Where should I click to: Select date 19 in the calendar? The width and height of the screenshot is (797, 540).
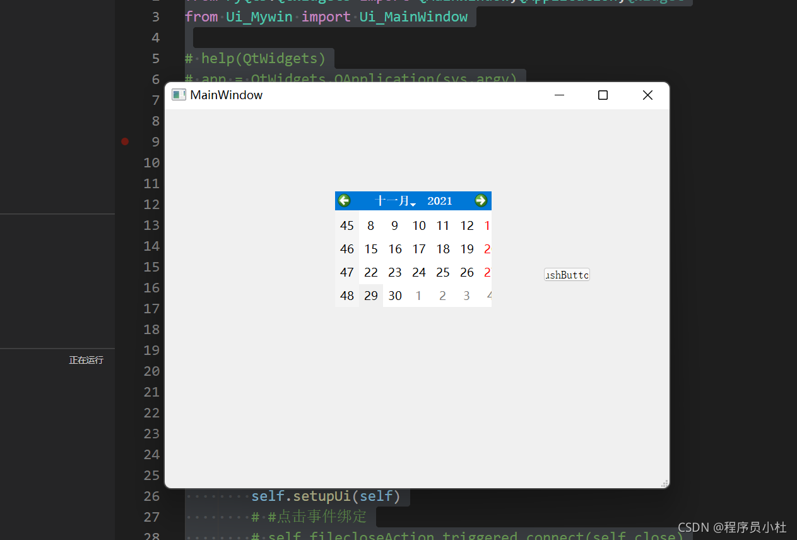coord(467,249)
